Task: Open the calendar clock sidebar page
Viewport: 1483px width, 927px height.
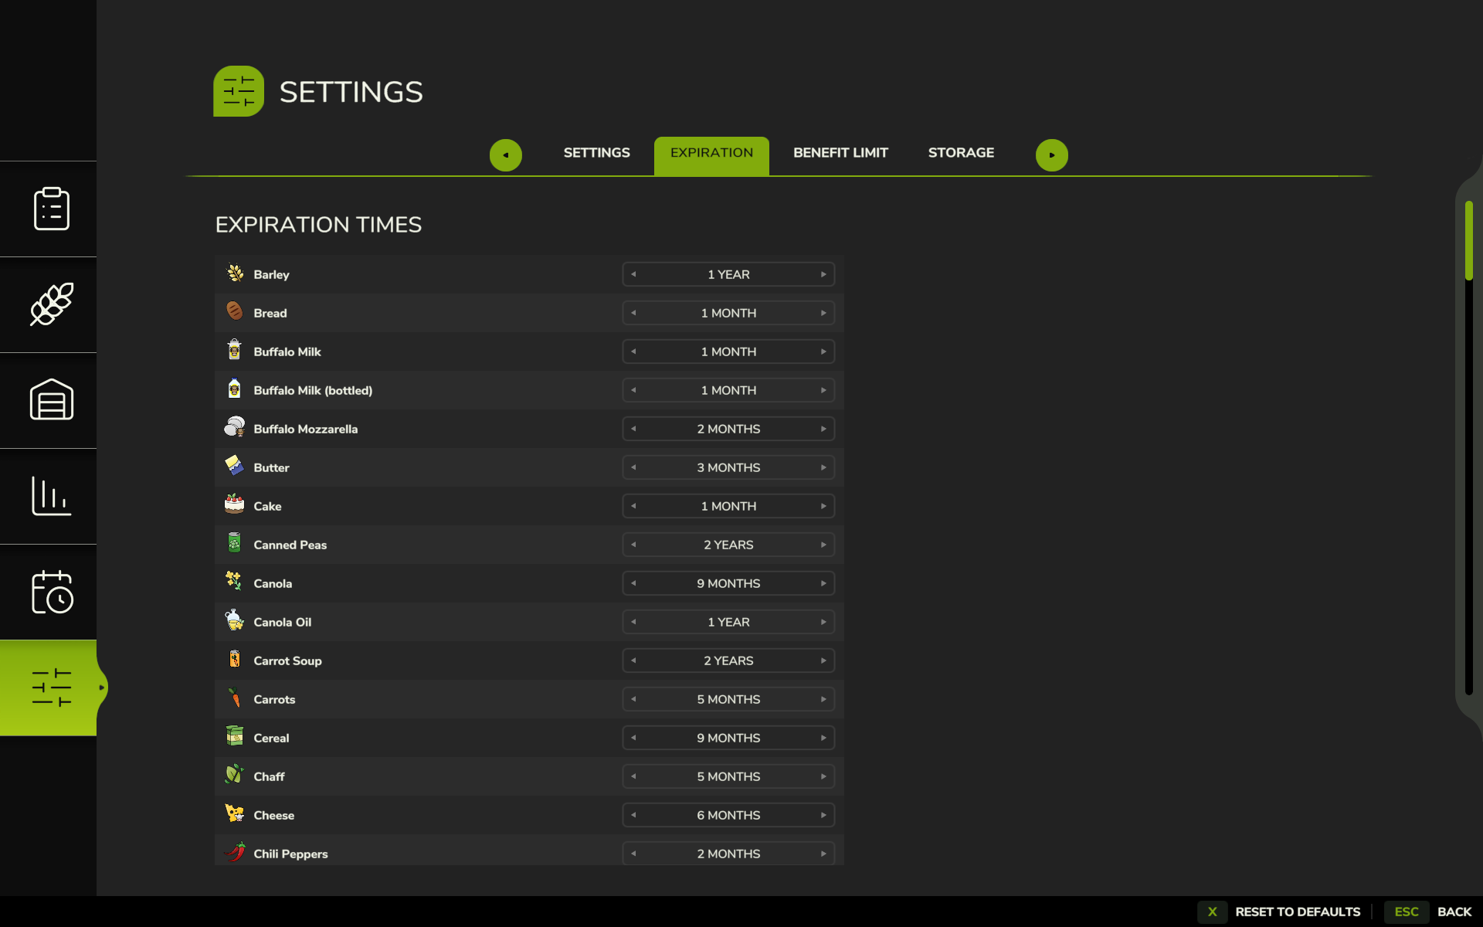Action: 52,592
